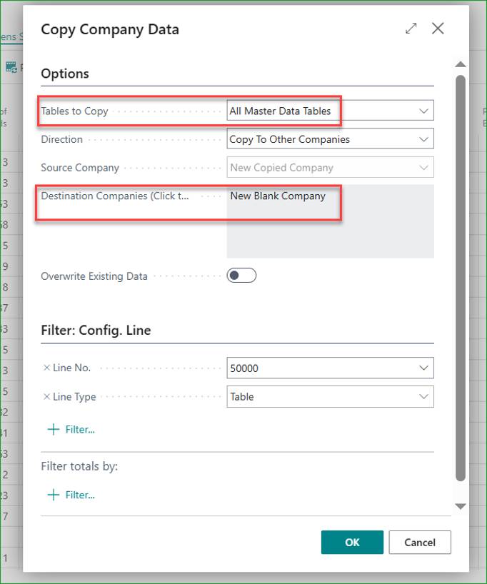
Task: Click plus icon to add Config. Line filter
Action: [54, 430]
